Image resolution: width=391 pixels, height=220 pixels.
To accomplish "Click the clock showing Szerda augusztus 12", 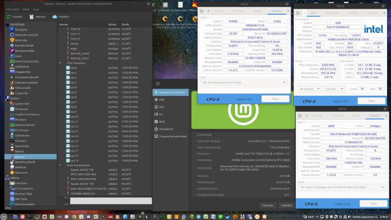I will pyautogui.click(x=370, y=217).
